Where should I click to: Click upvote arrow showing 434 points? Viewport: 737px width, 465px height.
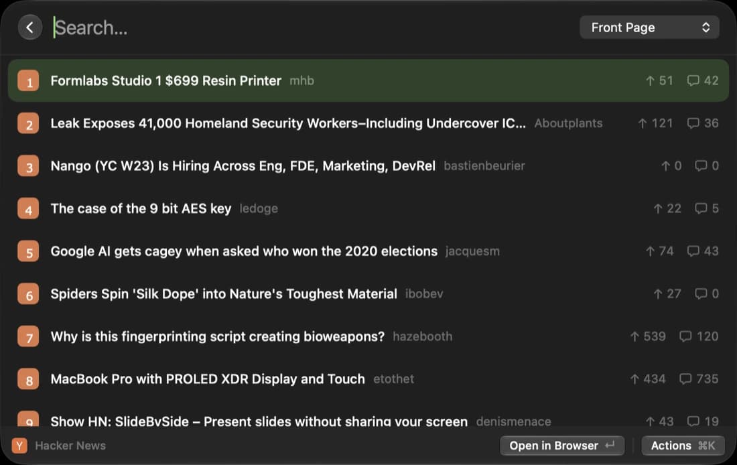(x=634, y=379)
